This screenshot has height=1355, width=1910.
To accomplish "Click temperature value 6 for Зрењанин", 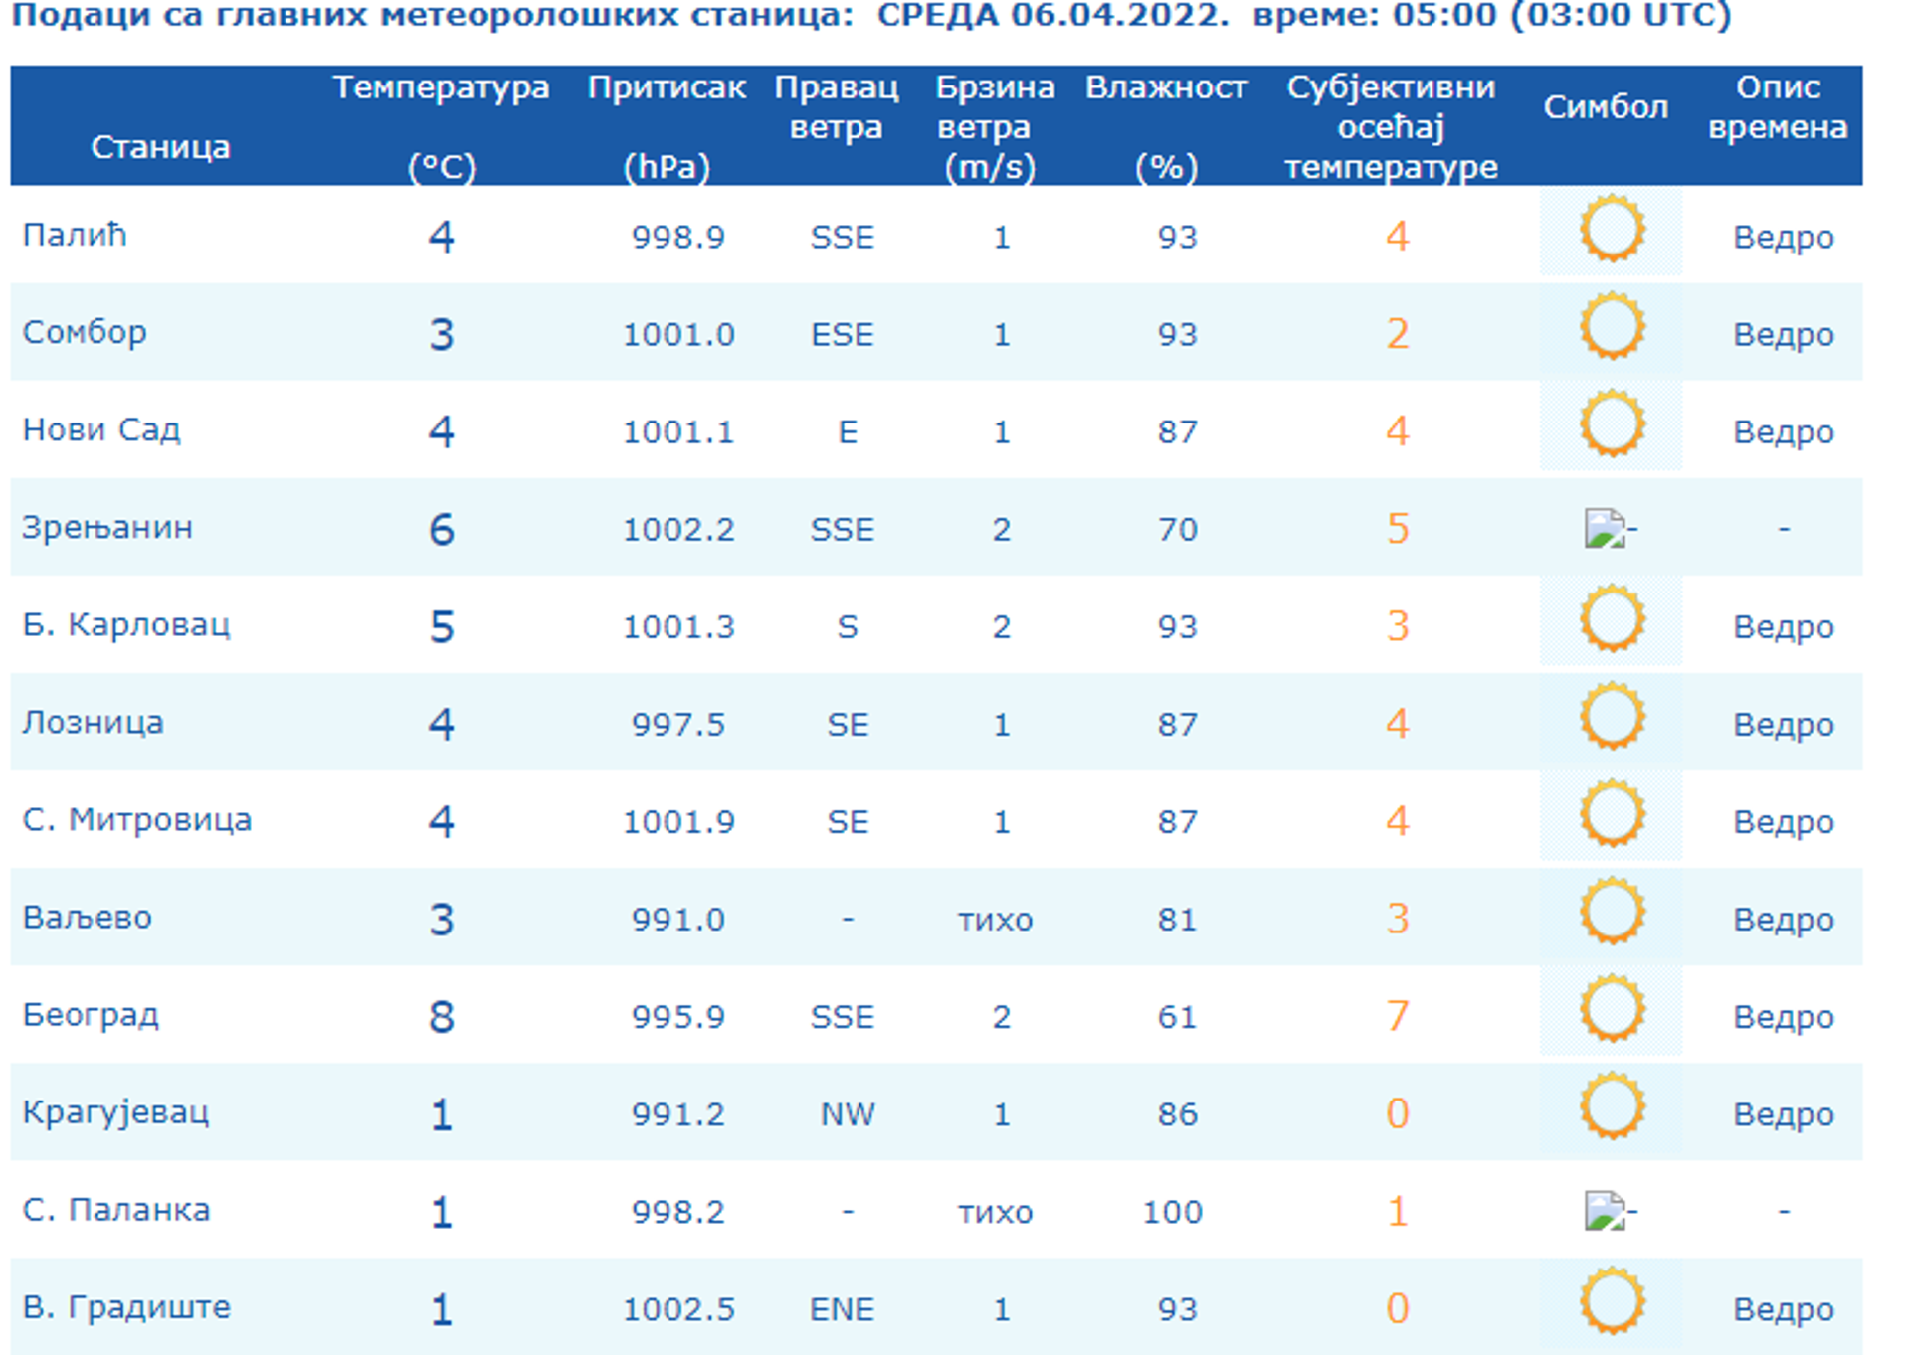I will tap(442, 529).
